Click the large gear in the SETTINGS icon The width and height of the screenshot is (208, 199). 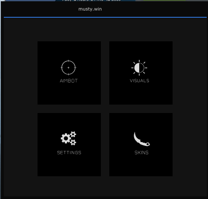tap(66, 138)
